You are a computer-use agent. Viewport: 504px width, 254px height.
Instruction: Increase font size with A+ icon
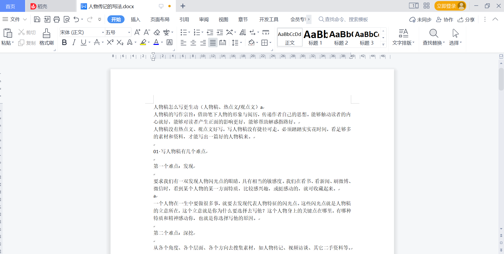[137, 32]
